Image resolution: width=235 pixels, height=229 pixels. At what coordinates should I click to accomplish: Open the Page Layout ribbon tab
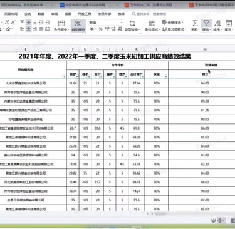11,14
